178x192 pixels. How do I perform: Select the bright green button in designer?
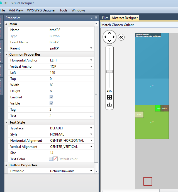158,108
